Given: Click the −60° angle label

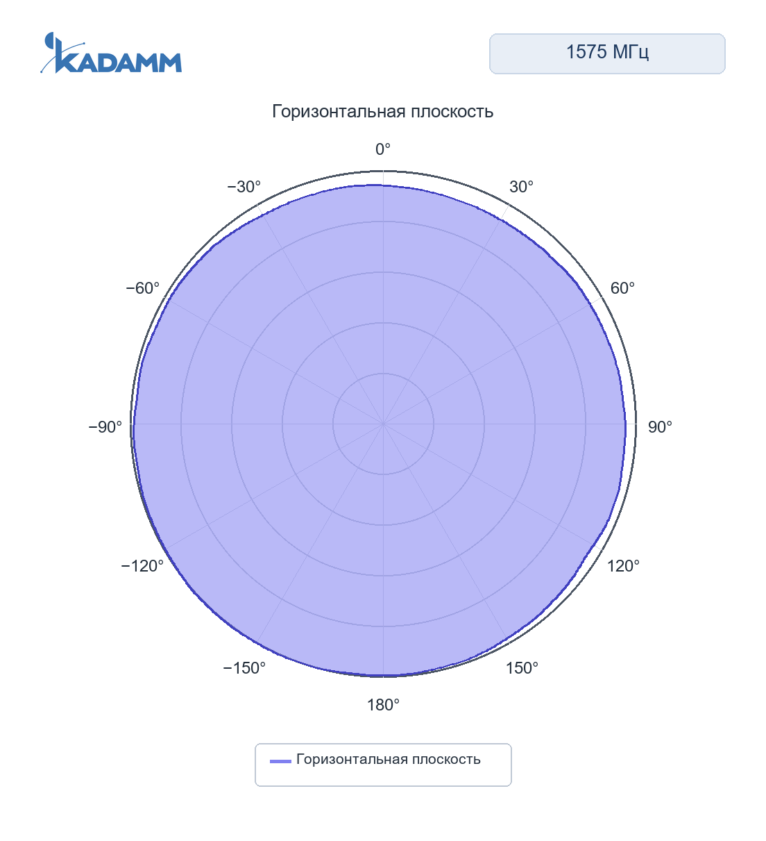Looking at the screenshot, I should pyautogui.click(x=142, y=288).
